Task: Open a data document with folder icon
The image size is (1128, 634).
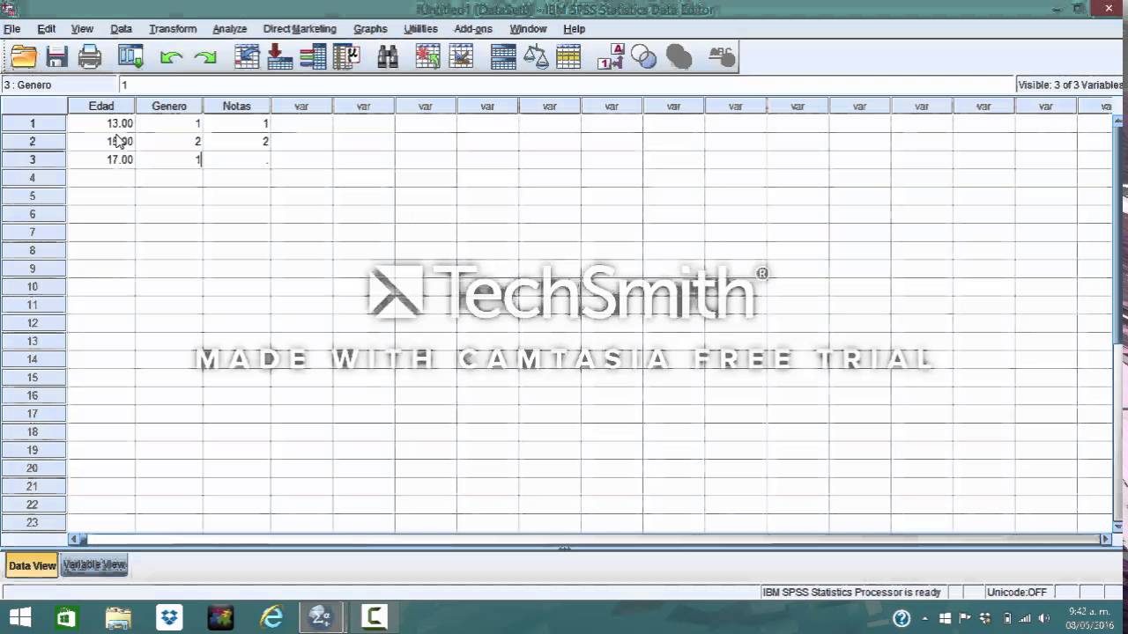Action: click(24, 57)
